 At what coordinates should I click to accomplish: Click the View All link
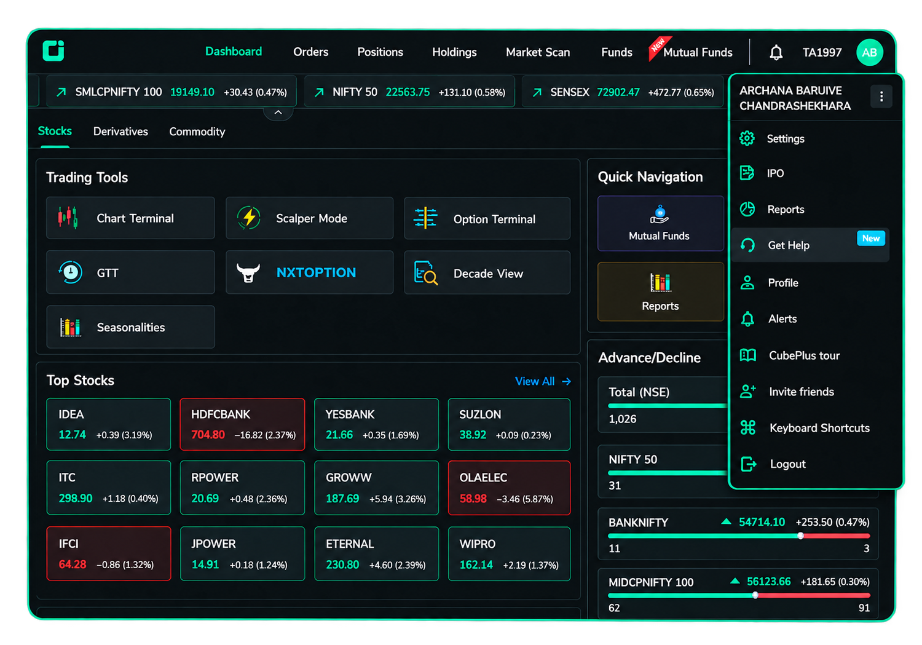(x=543, y=381)
